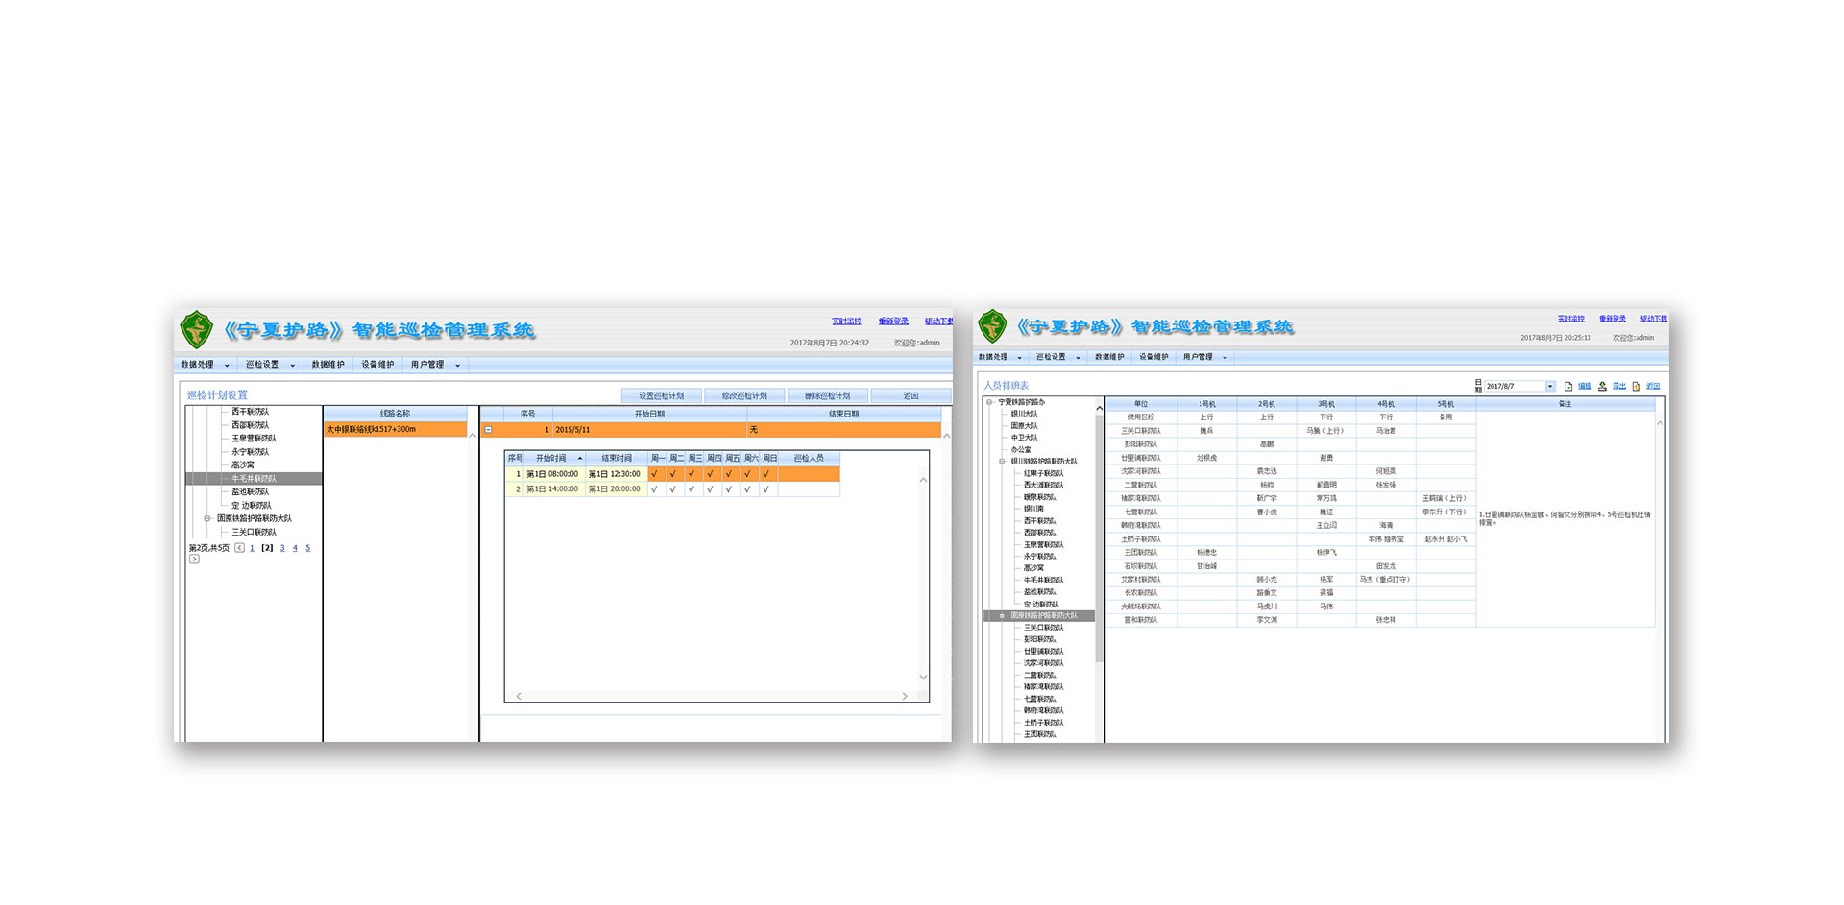Open 用户管理 menu in staff schedule window

(x=1204, y=357)
